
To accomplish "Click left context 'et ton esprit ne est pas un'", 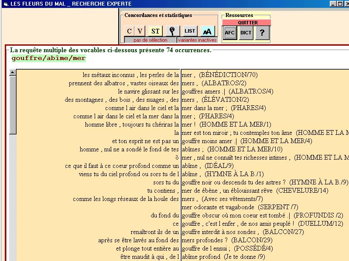I will [145, 141].
